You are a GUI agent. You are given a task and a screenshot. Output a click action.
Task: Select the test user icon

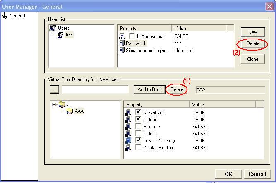point(60,35)
